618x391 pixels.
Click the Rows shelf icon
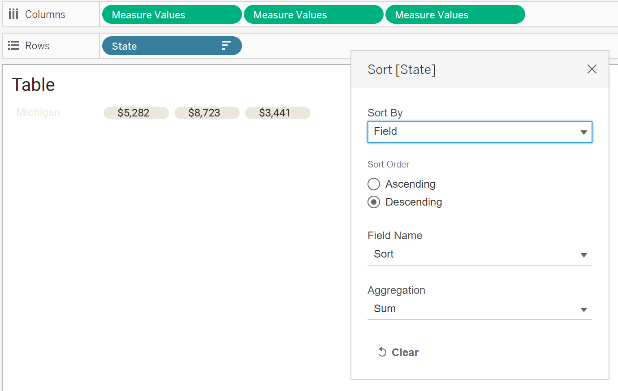(13, 46)
